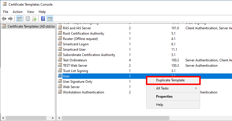The height and width of the screenshot is (121, 232).
Task: Select the Web Server template row
Action: point(71,87)
